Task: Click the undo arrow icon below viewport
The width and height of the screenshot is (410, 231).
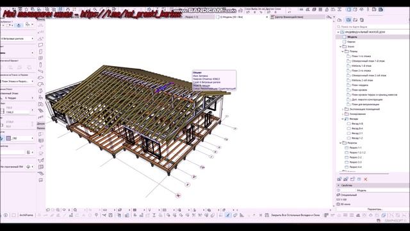Action: (48, 210)
